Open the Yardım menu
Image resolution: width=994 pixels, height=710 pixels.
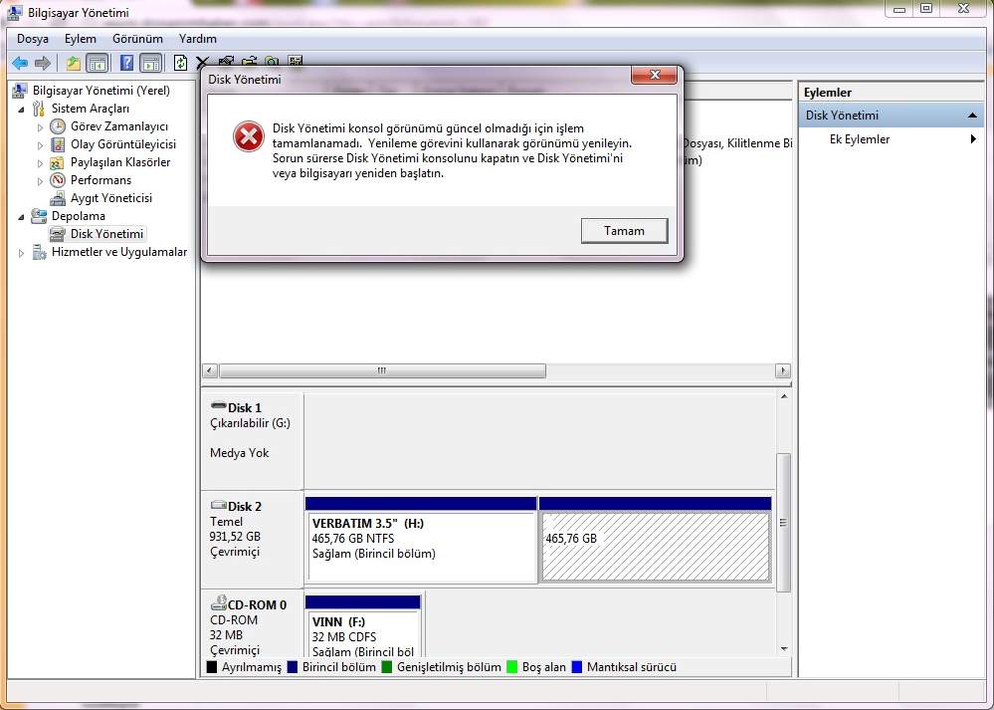[198, 39]
